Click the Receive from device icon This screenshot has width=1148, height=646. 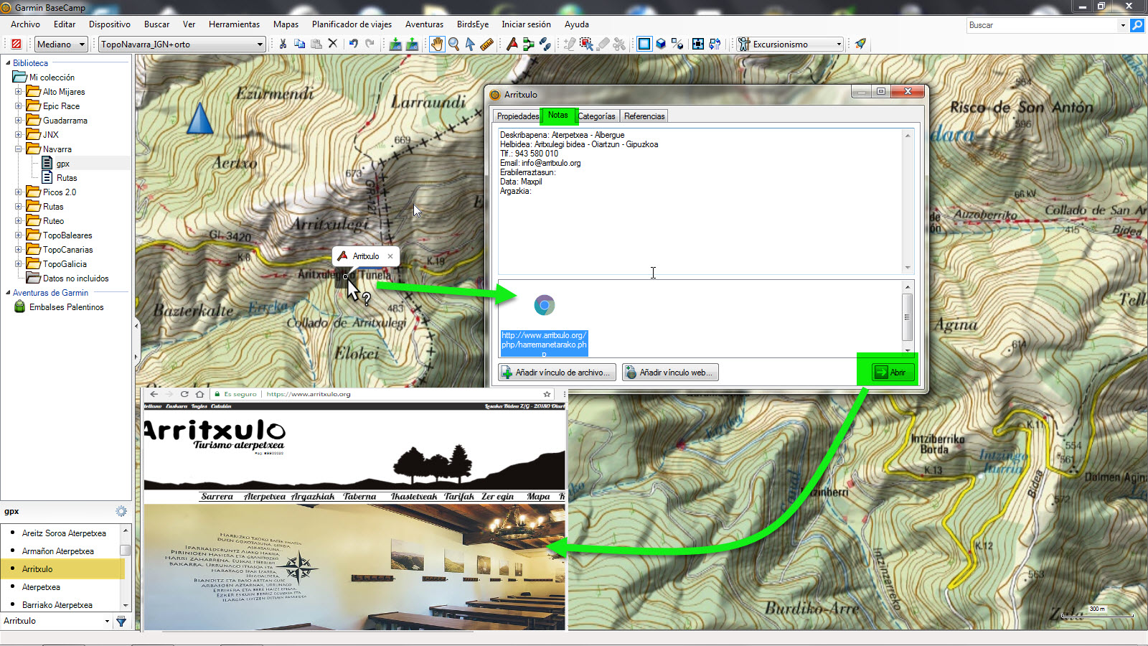tap(412, 44)
